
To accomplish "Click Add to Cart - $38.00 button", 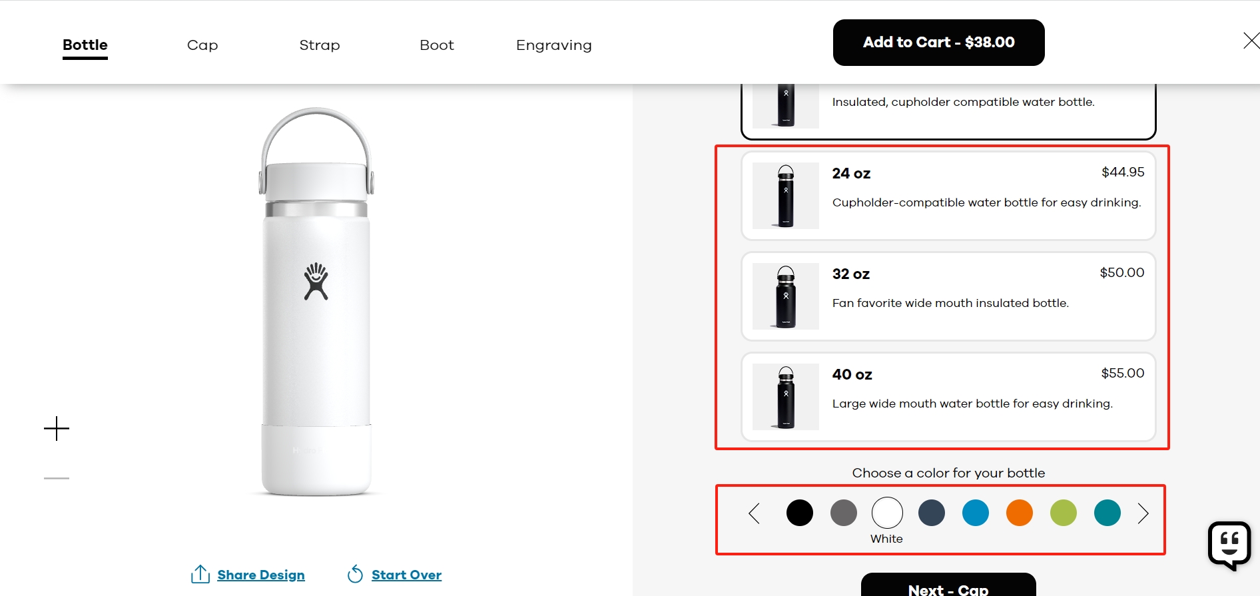I will tap(939, 43).
